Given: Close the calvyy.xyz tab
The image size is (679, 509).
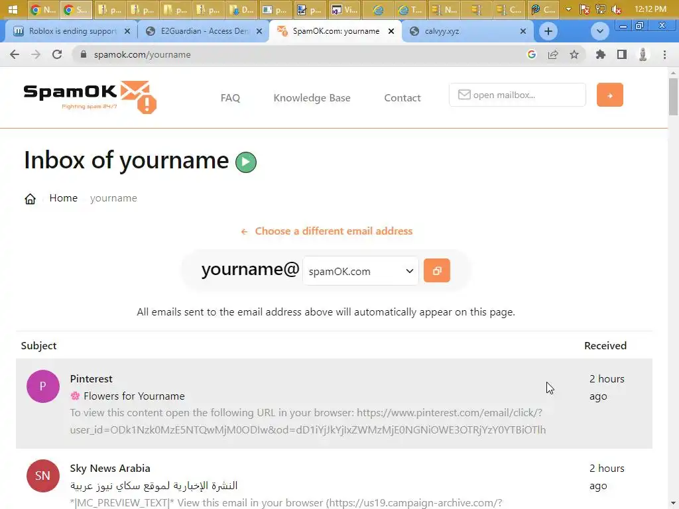Looking at the screenshot, I should [x=523, y=31].
